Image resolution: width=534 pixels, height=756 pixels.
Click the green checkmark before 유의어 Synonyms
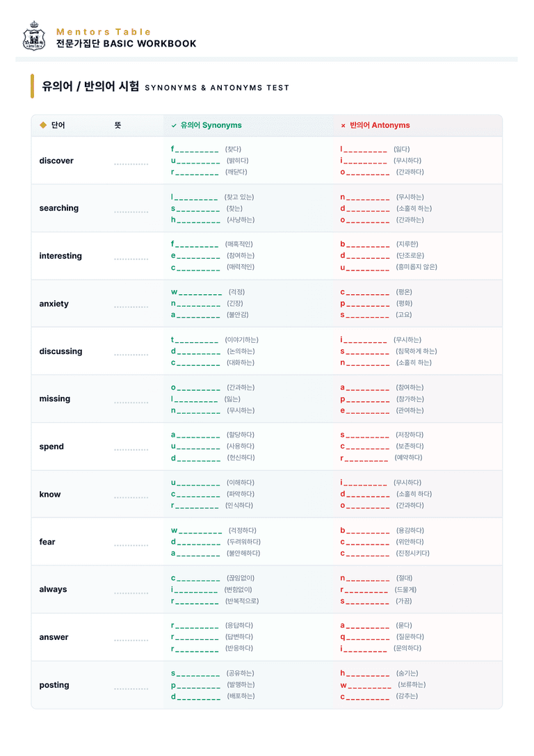pyautogui.click(x=174, y=126)
